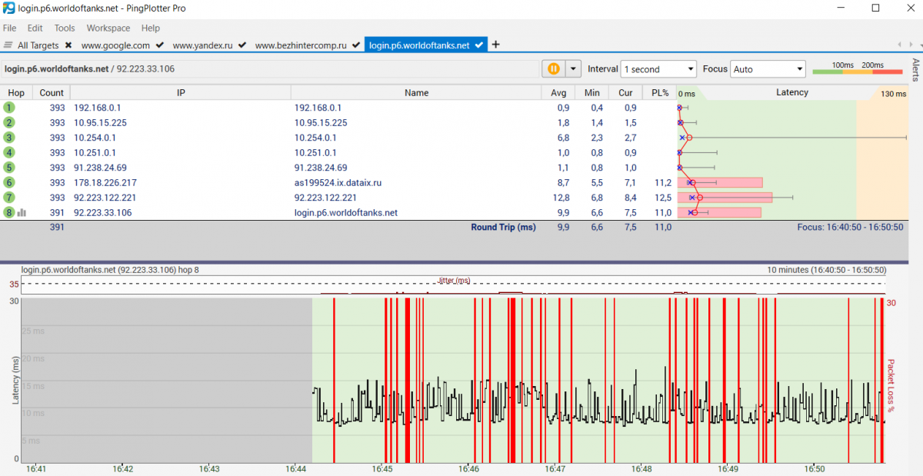Sort by the PL% column header
Image resolution: width=923 pixels, height=476 pixels.
660,93
